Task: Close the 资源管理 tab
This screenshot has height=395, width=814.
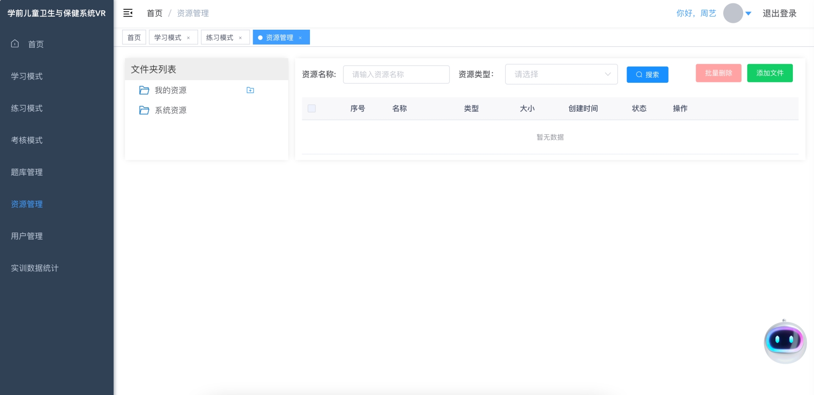Action: point(300,38)
